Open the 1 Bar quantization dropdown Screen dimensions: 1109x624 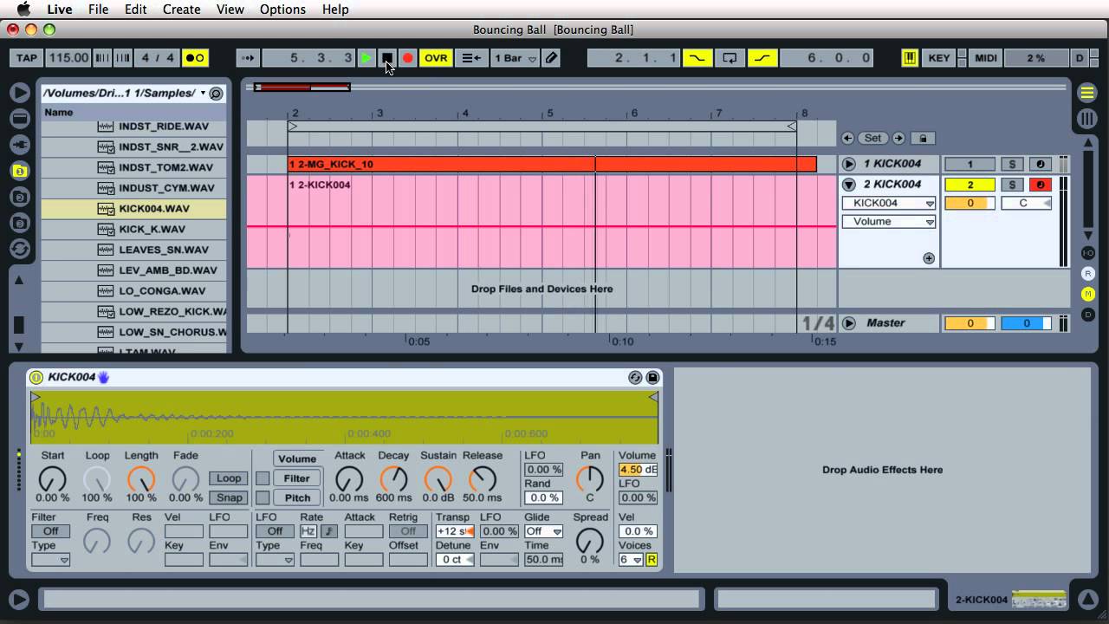pyautogui.click(x=515, y=58)
